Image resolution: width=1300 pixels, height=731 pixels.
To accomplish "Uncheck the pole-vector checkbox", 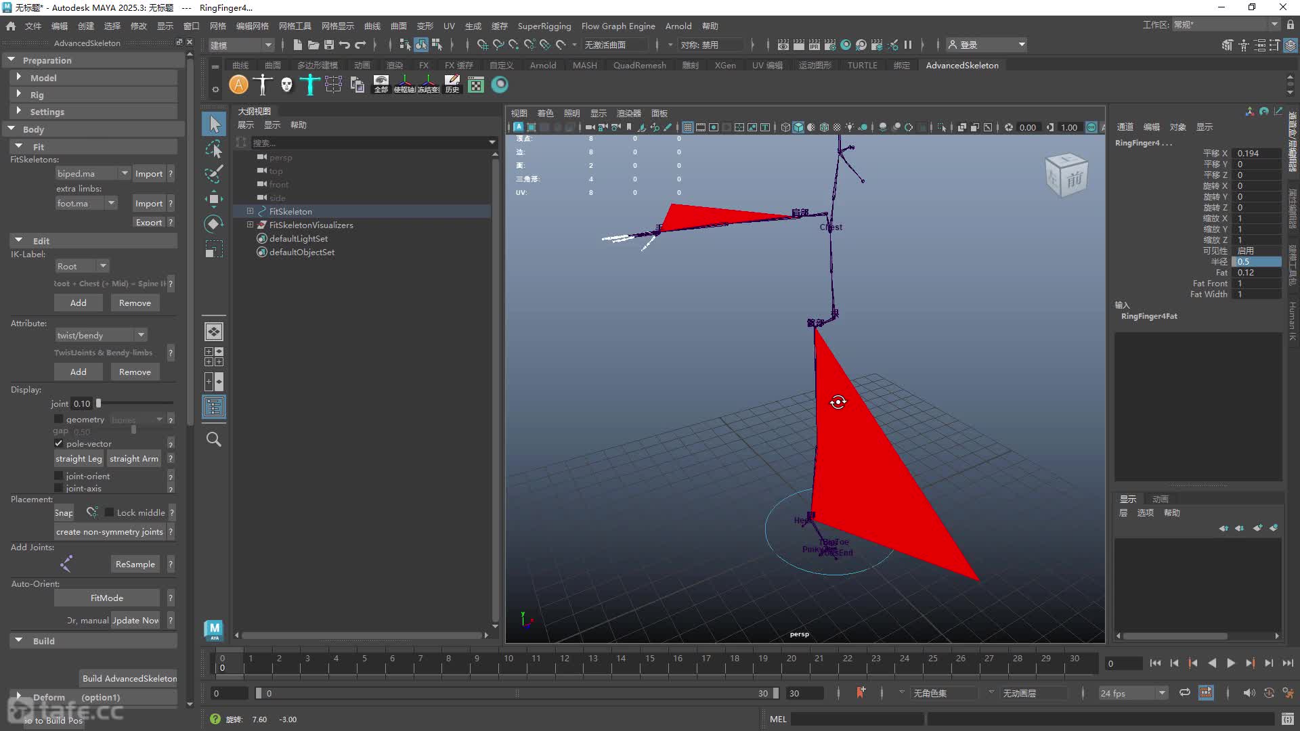I will (59, 443).
